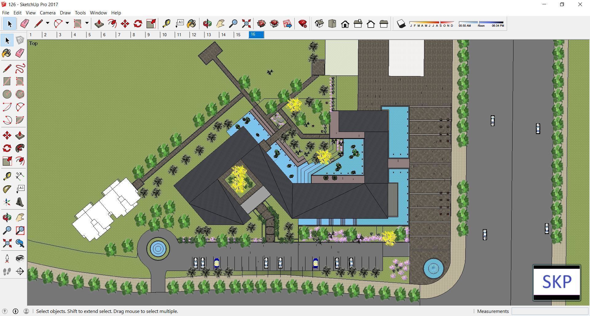Open the Window menu
Screen dimensions: 590x316
tap(98, 13)
